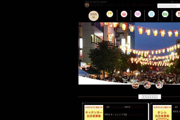180x120 pixels.
Task: Click the search field in the header
Action: (169, 6)
